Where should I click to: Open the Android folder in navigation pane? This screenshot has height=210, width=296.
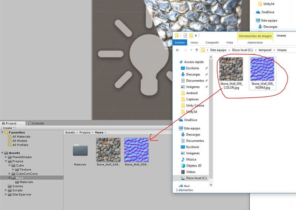click(x=192, y=93)
